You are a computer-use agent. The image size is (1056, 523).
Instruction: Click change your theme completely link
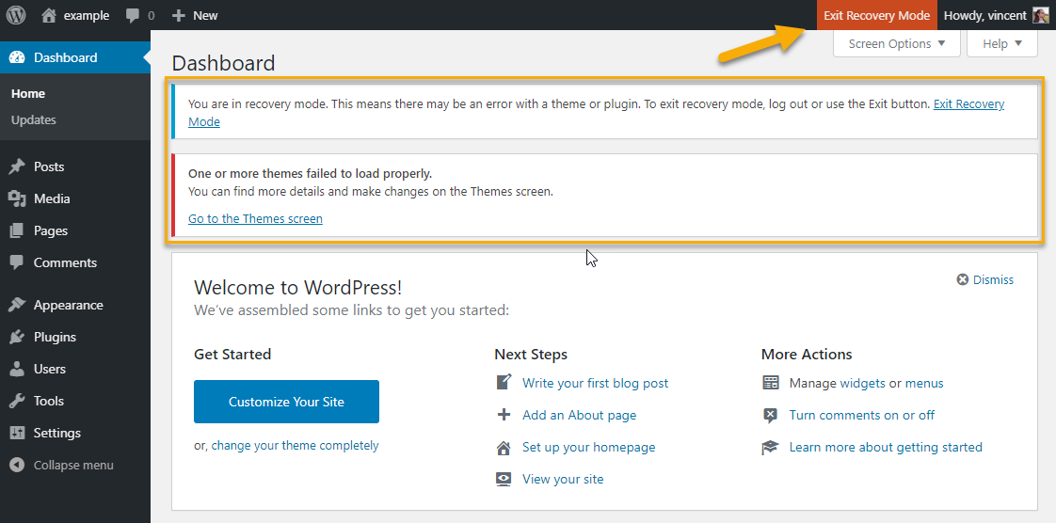tap(295, 446)
